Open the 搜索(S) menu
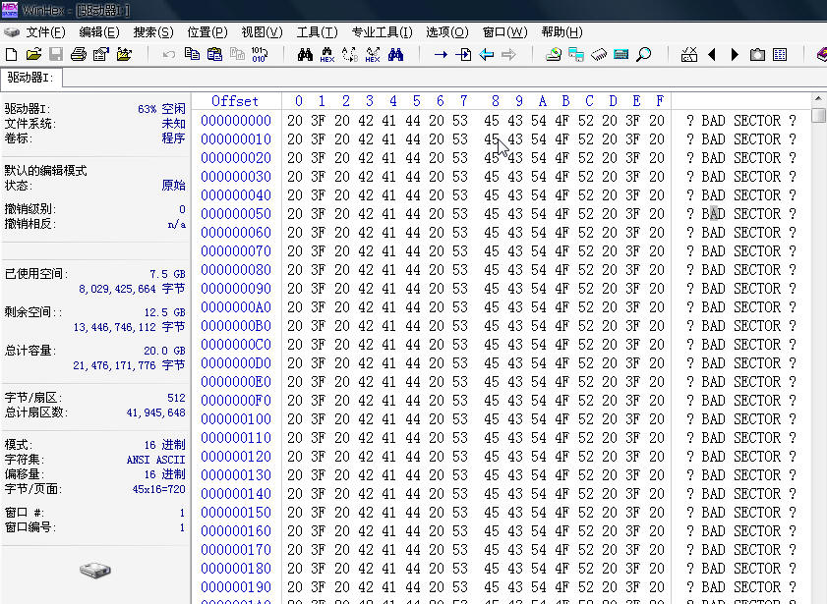827x604 pixels. click(153, 32)
